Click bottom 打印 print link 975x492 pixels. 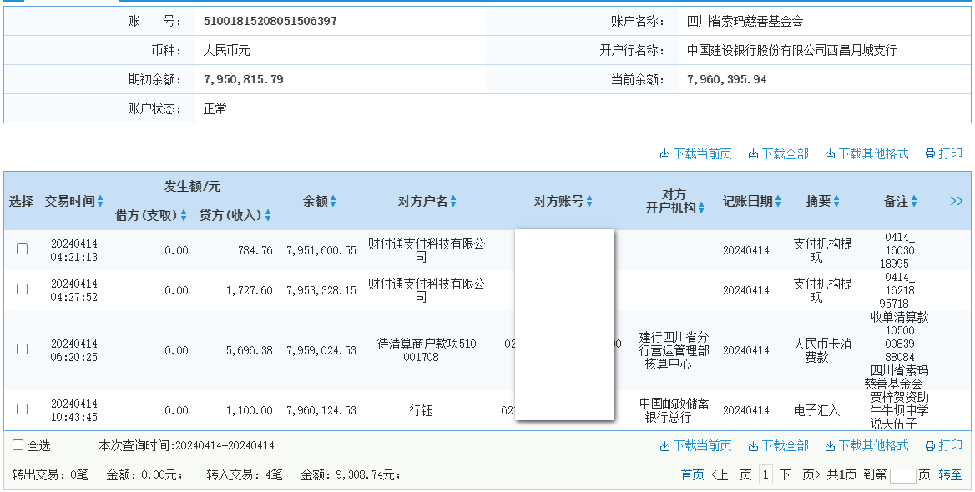944,445
